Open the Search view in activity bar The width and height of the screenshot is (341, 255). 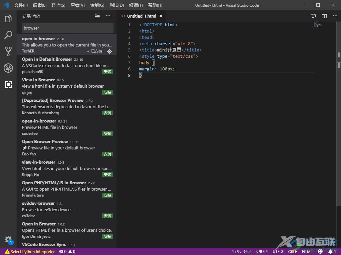tap(8, 35)
